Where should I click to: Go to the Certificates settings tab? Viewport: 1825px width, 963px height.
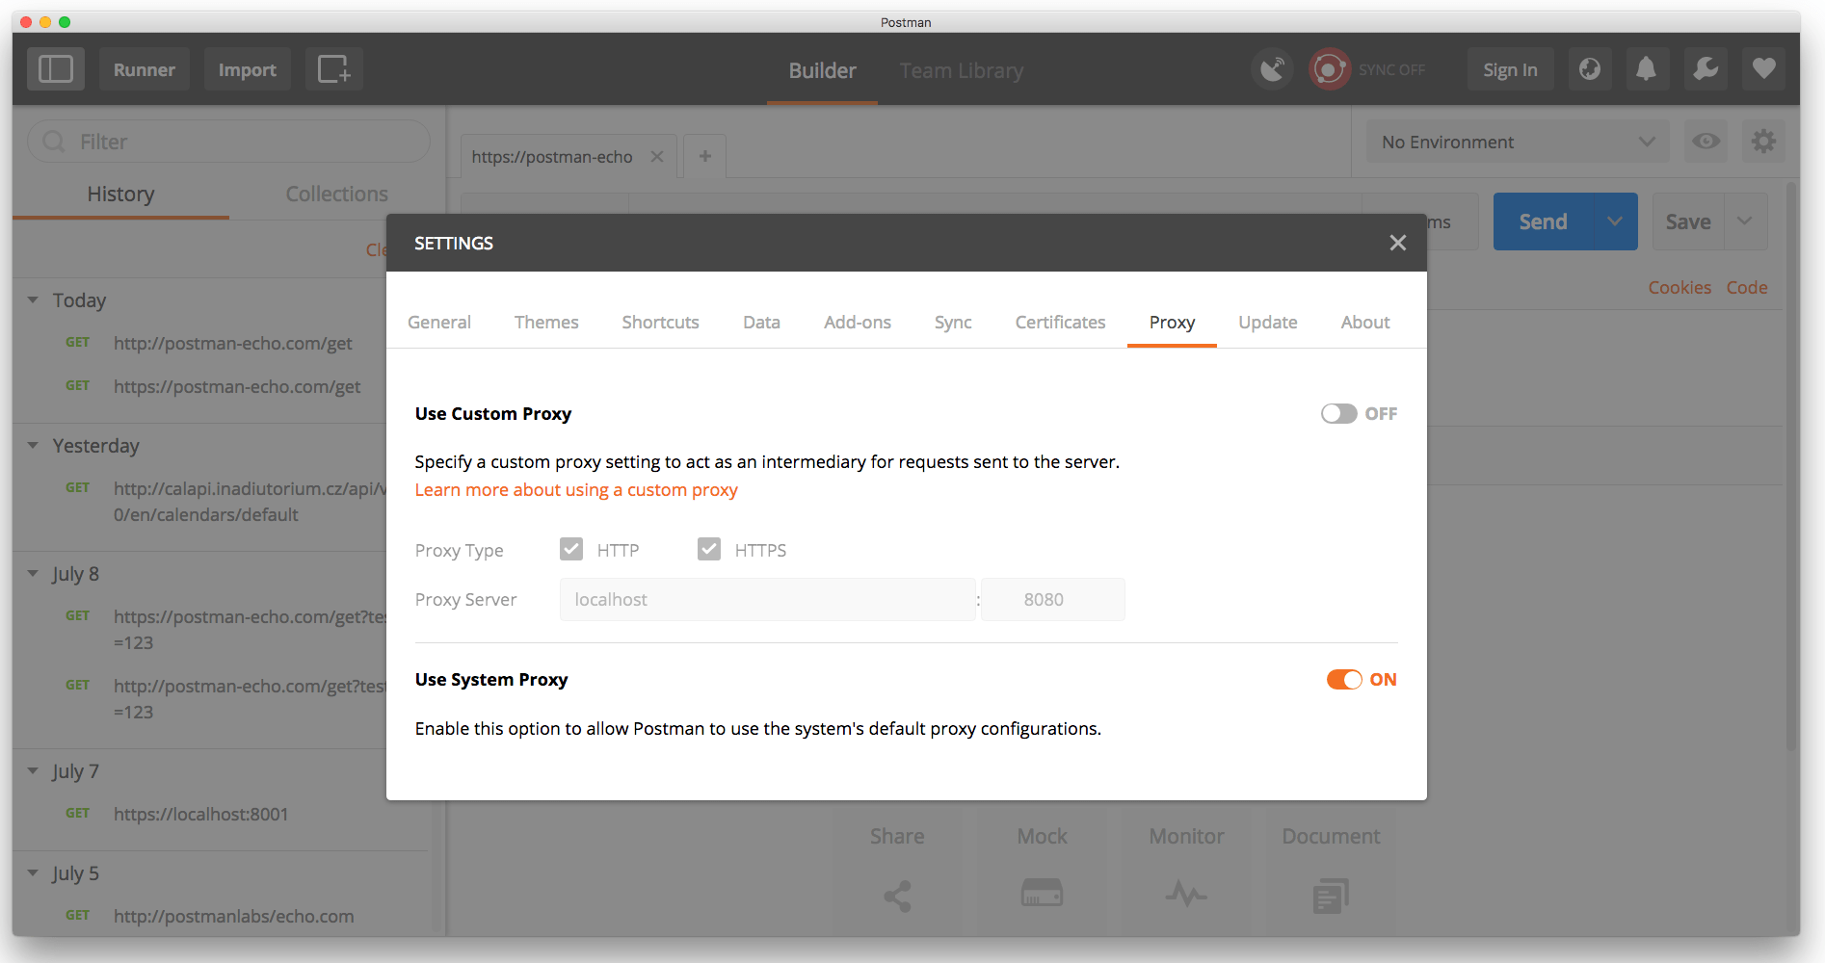(x=1060, y=322)
